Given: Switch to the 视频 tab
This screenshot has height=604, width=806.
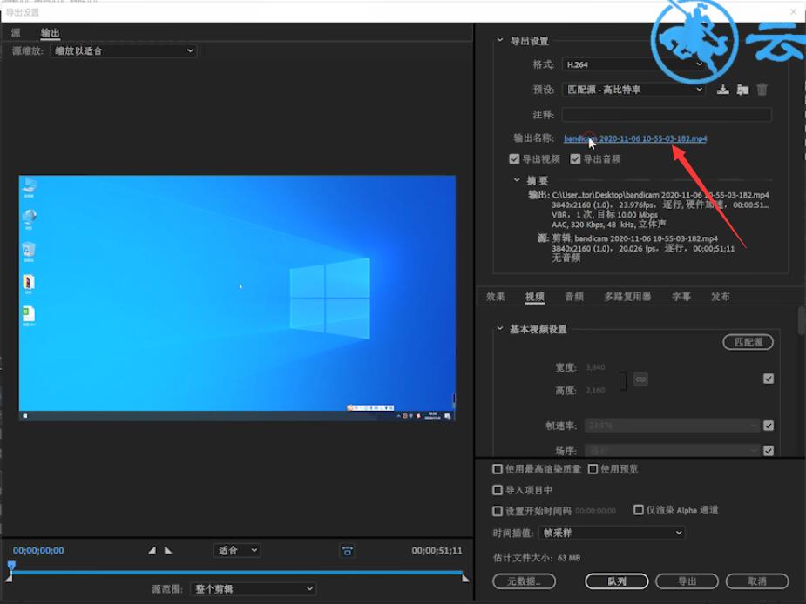Looking at the screenshot, I should pyautogui.click(x=535, y=297).
